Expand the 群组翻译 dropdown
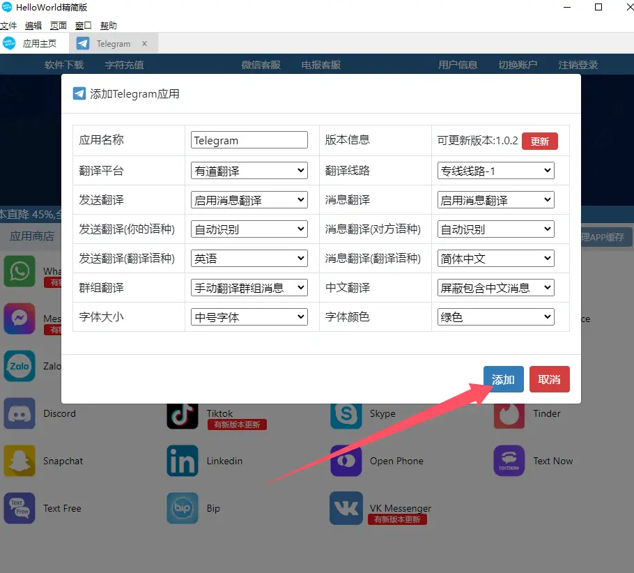Screen dimensions: 634x573 pos(249,287)
